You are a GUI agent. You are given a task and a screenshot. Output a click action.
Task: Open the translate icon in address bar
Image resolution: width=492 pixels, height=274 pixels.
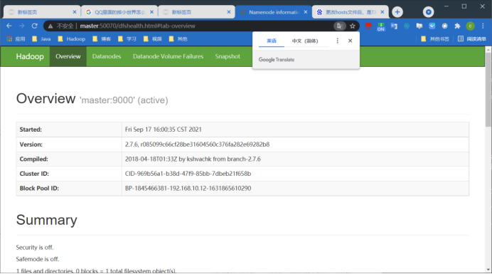pyautogui.click(x=339, y=26)
